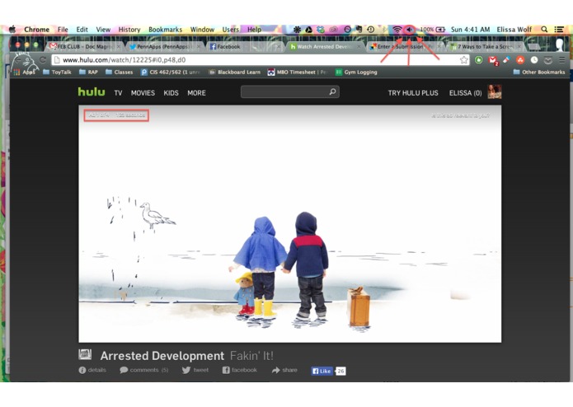
Task: Click the details info icon below video
Action: click(x=82, y=370)
